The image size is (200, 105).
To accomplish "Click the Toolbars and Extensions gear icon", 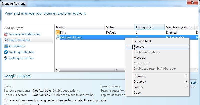I will (6, 34).
